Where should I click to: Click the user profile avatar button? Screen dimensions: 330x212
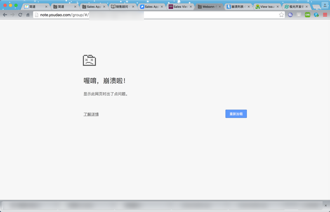pos(325,5)
